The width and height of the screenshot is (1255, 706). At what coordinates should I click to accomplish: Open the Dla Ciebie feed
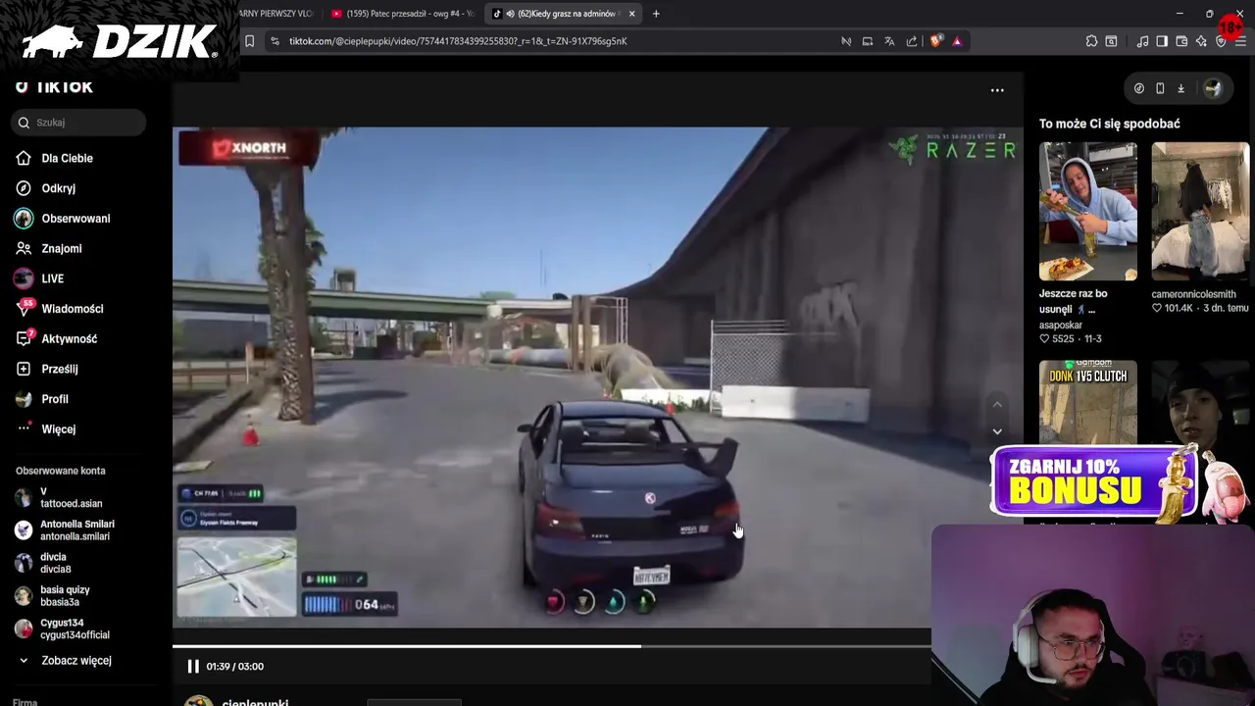click(x=67, y=158)
